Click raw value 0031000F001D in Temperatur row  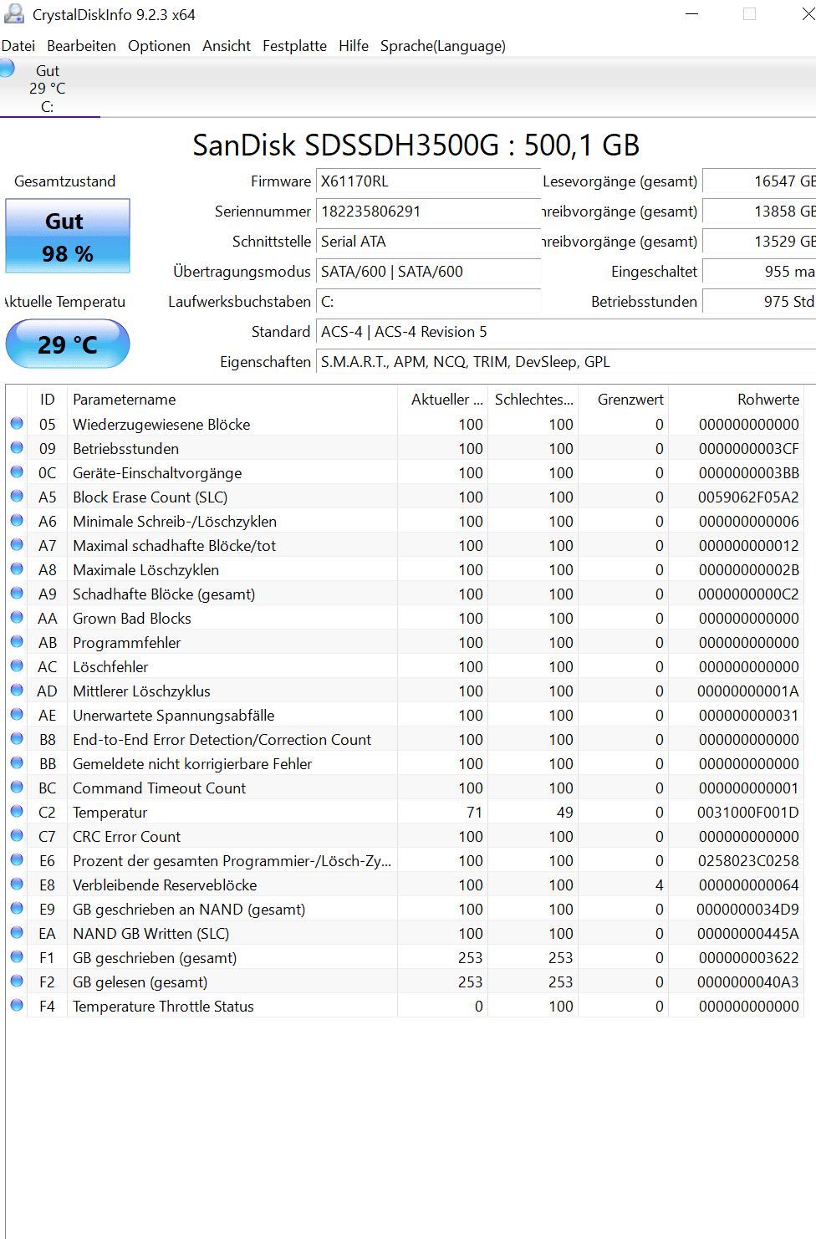[748, 813]
